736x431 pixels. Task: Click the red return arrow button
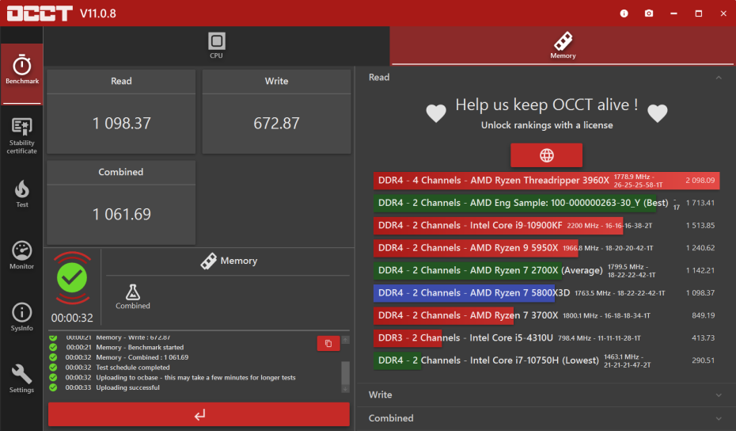199,414
